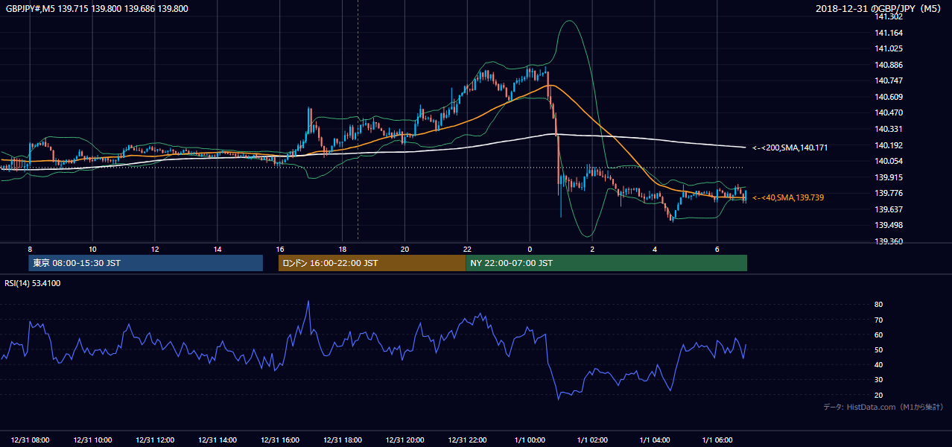
Task: Click the RSI(14) 53.4100 indicator label
Action: (x=33, y=283)
